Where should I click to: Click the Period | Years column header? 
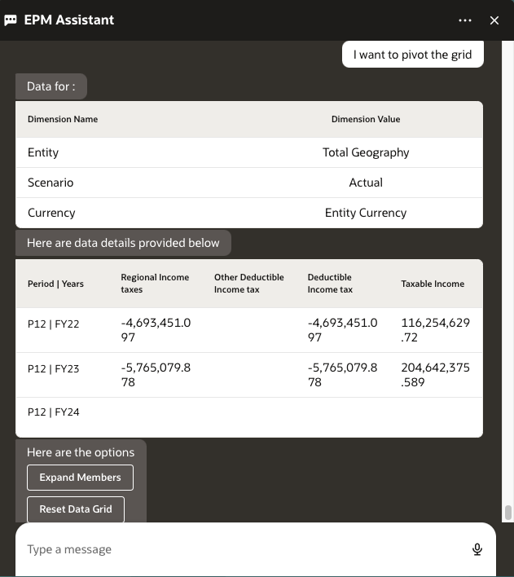coord(55,284)
